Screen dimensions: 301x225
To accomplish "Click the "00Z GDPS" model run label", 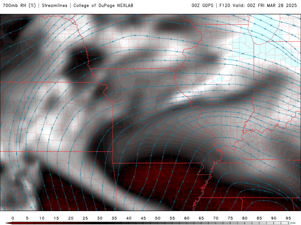I will coord(202,6).
